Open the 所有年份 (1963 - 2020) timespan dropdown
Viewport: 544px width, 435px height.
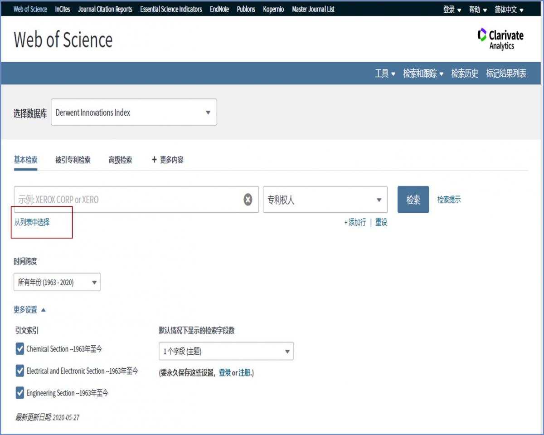57,282
